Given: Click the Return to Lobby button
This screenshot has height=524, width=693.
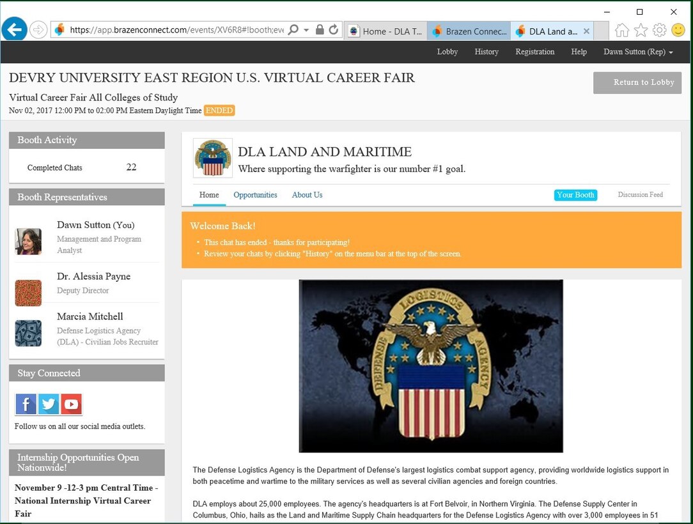Looking at the screenshot, I should tap(637, 82).
